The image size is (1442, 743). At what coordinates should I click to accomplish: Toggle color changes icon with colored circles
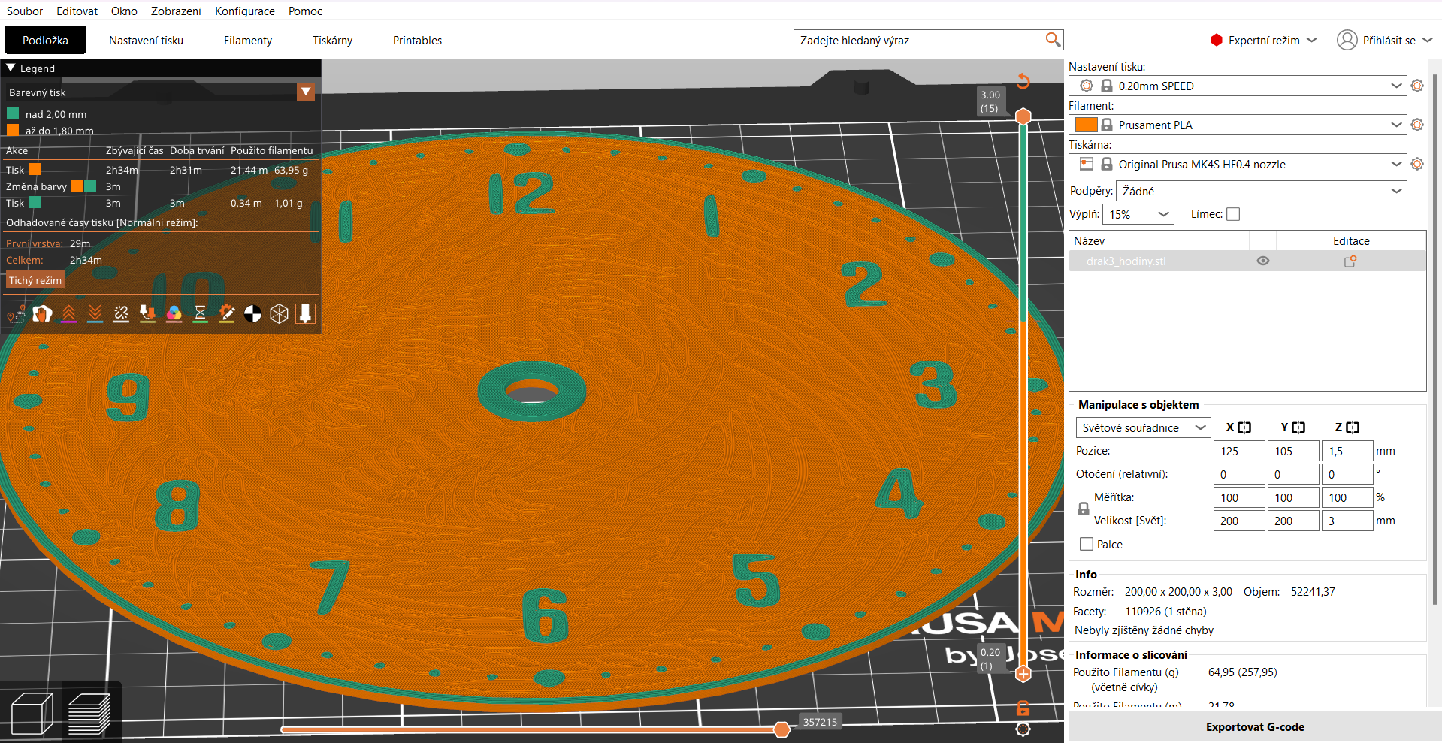(x=174, y=314)
